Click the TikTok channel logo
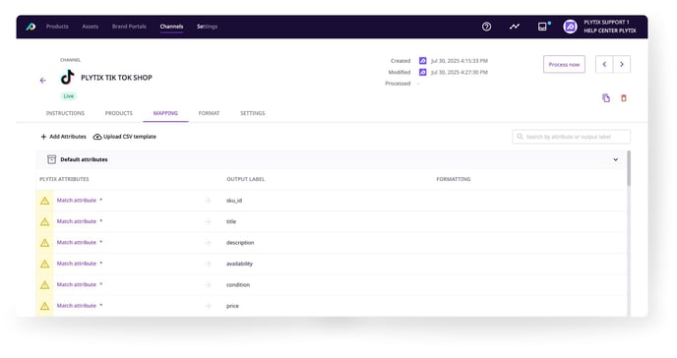 click(67, 78)
